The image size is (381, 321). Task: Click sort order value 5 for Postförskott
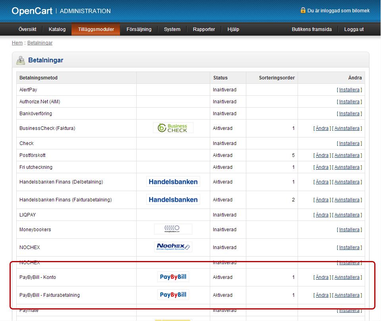pyautogui.click(x=293, y=155)
